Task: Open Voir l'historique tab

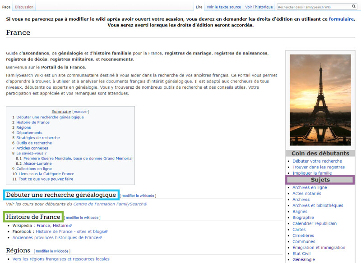Action: tap(259, 7)
